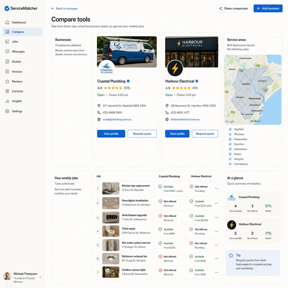Open more options for Outdoor sensor light
The width and height of the screenshot is (288, 288).
click(x=216, y=272)
